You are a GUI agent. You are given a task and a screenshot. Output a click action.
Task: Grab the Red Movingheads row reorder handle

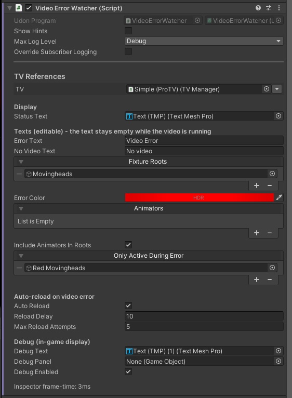point(19,268)
